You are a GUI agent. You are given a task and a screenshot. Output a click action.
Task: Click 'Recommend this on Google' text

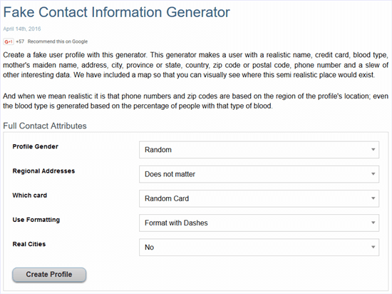[x=58, y=41]
